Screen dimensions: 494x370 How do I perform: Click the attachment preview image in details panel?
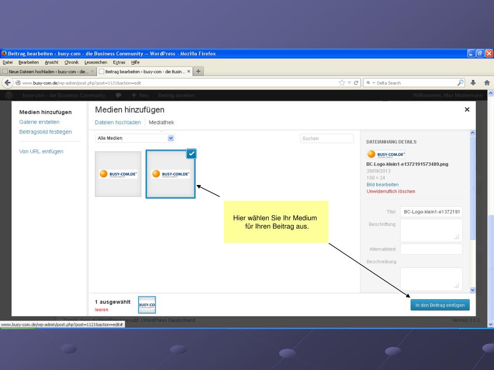point(385,154)
